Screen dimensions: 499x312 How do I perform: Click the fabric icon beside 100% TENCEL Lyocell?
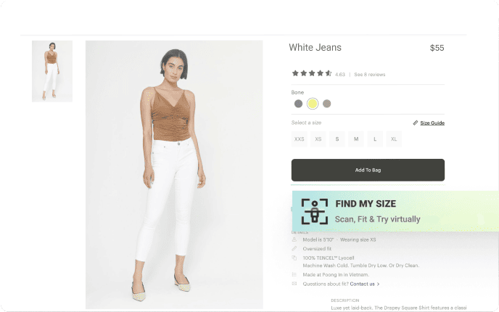click(x=294, y=258)
